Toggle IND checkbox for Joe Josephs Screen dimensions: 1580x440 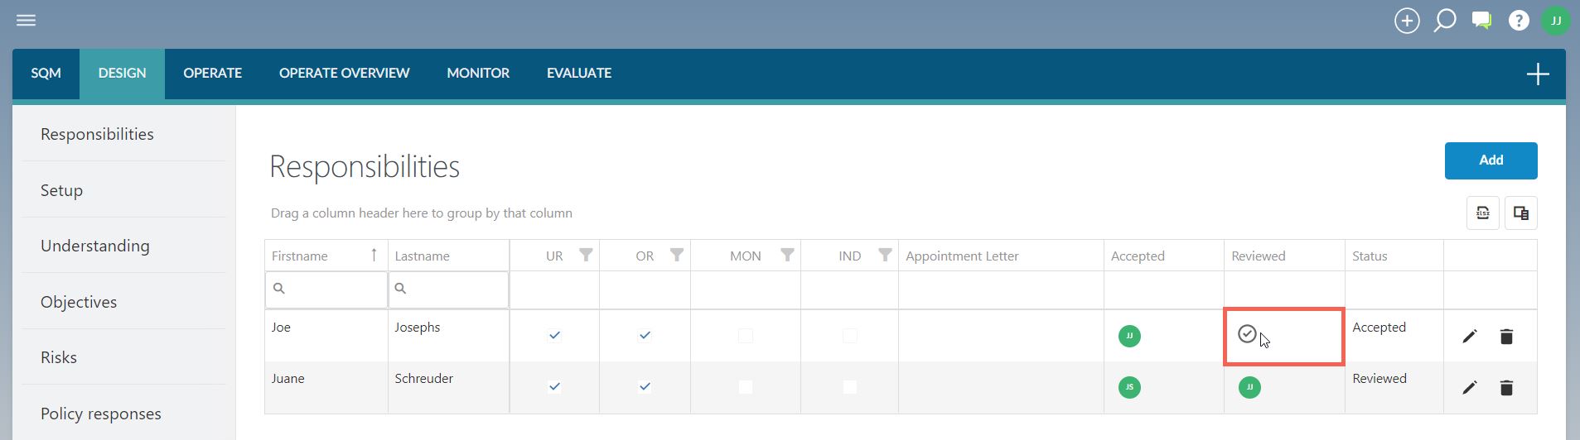click(x=849, y=336)
